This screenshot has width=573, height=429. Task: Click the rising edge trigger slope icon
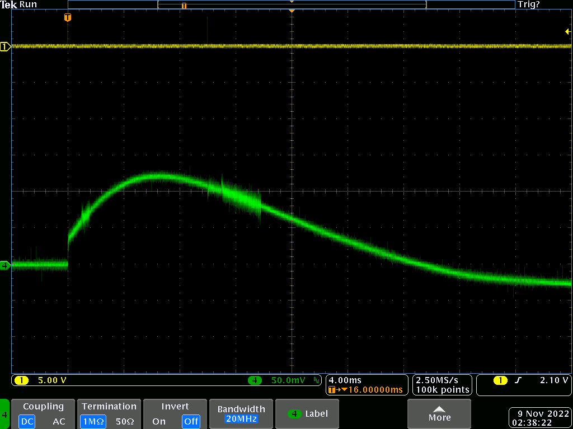pyautogui.click(x=518, y=380)
